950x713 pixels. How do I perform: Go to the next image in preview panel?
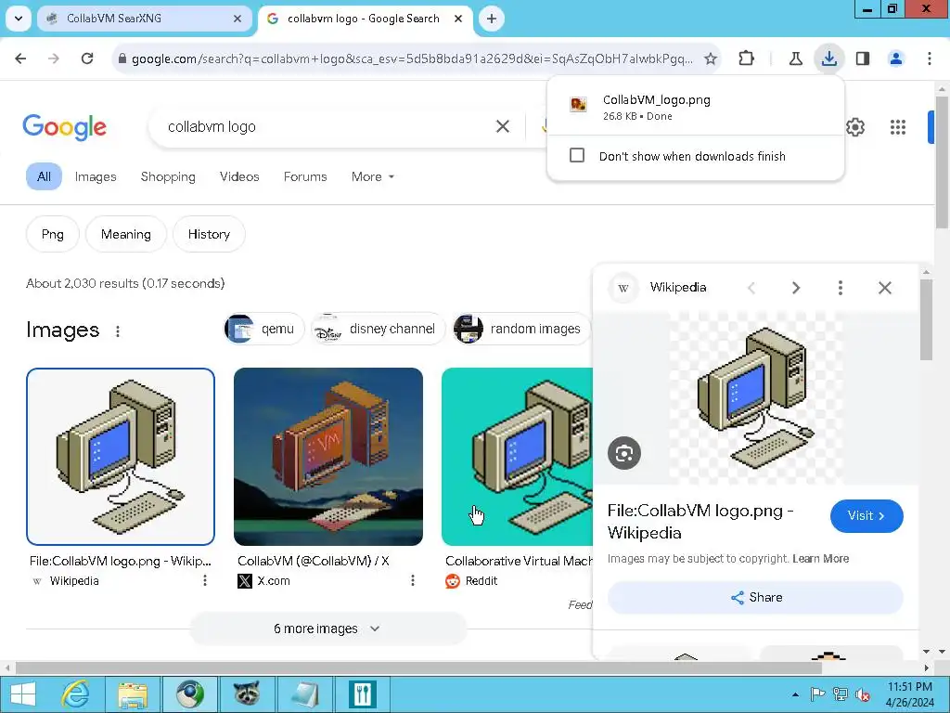tap(796, 288)
